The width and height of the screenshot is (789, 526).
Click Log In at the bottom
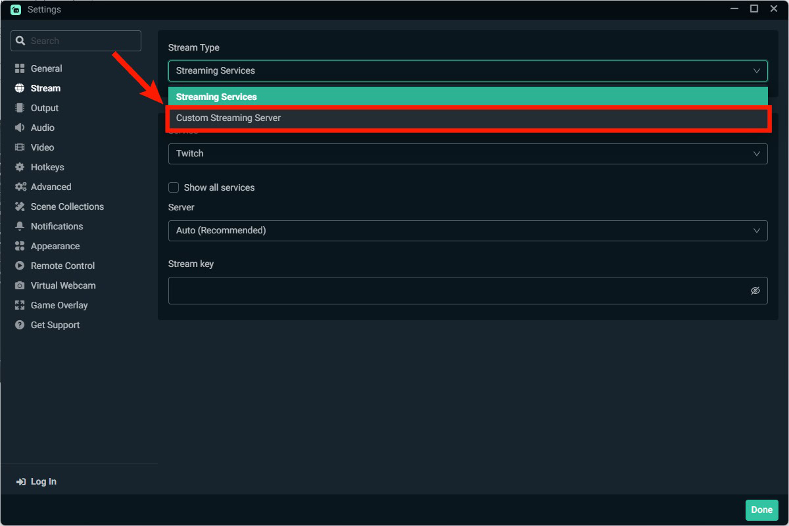(36, 481)
